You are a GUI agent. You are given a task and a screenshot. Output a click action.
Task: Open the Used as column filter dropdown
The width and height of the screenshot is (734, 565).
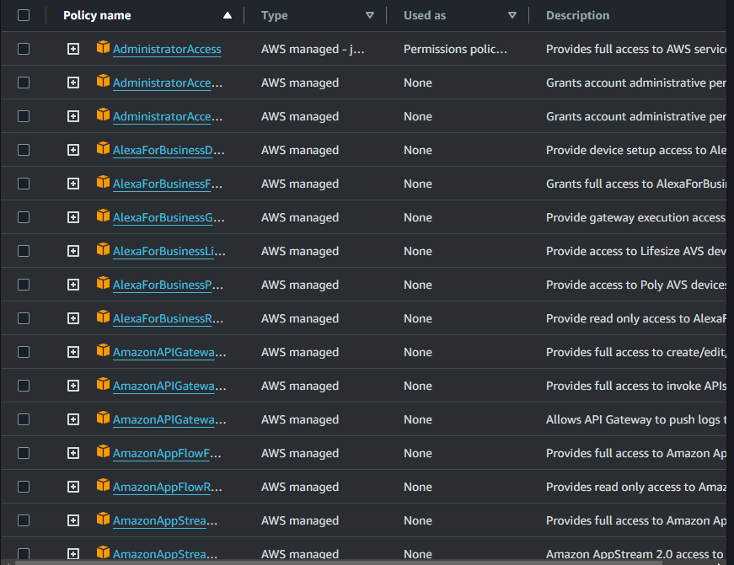point(512,15)
